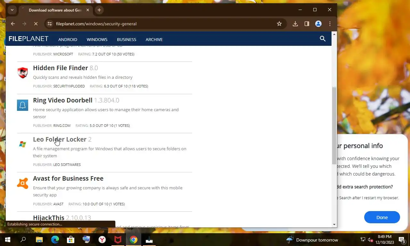
Task: Click Ring Video Doorbell bell icon
Action: [22, 105]
